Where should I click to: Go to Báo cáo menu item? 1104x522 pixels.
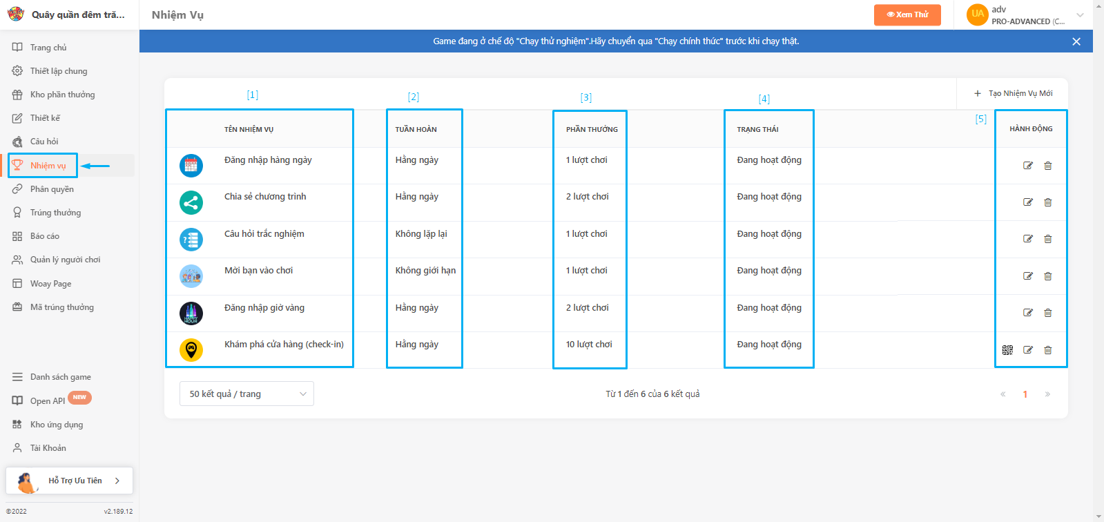pyautogui.click(x=45, y=236)
